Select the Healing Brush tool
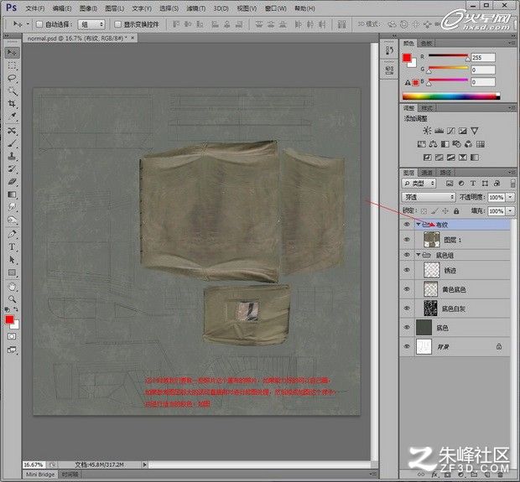520x482 pixels. click(12, 131)
